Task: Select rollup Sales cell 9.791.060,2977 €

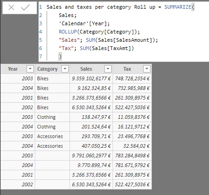Action: pos(91,156)
